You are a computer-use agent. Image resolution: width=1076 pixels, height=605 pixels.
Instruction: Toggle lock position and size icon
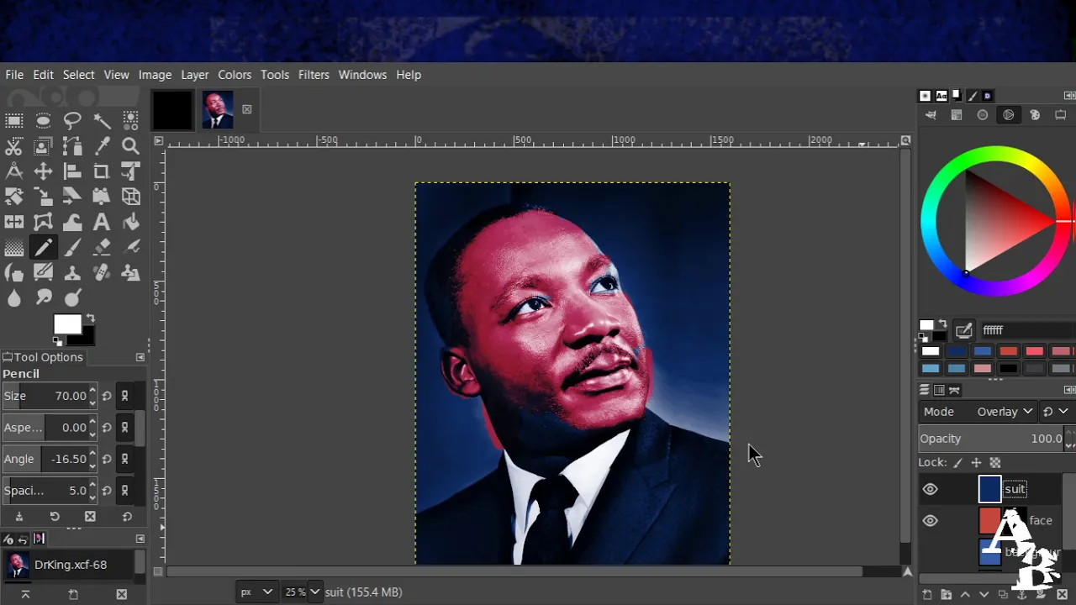click(x=976, y=463)
